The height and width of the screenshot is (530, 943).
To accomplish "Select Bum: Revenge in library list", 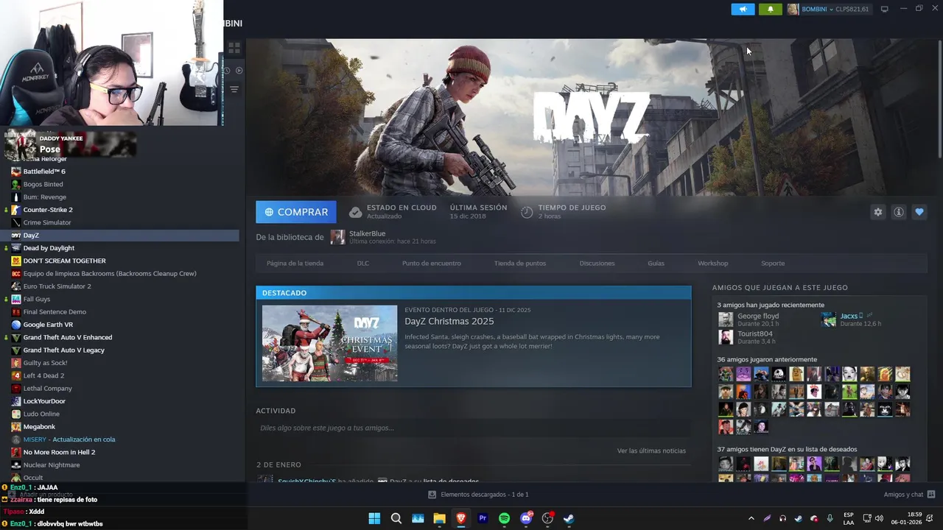I will [44, 197].
